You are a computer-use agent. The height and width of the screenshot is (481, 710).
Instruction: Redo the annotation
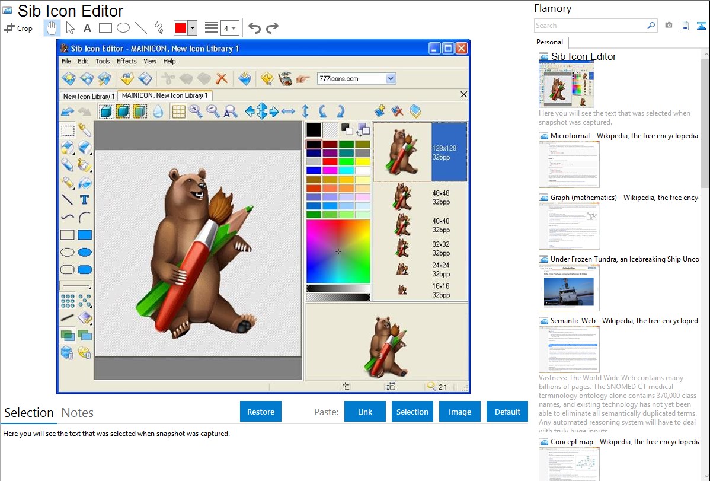coord(272,28)
